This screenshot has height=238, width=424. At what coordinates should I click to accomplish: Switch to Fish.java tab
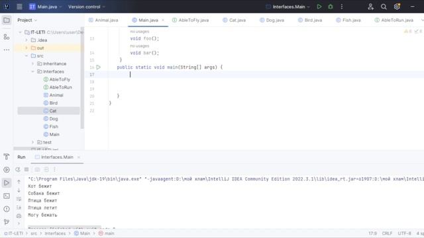348,20
